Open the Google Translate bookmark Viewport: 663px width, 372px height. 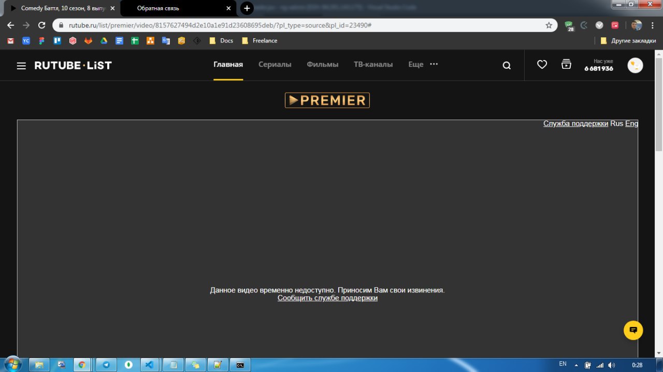click(166, 40)
